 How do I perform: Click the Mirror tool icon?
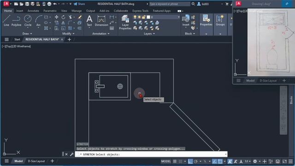click(x=63, y=23)
